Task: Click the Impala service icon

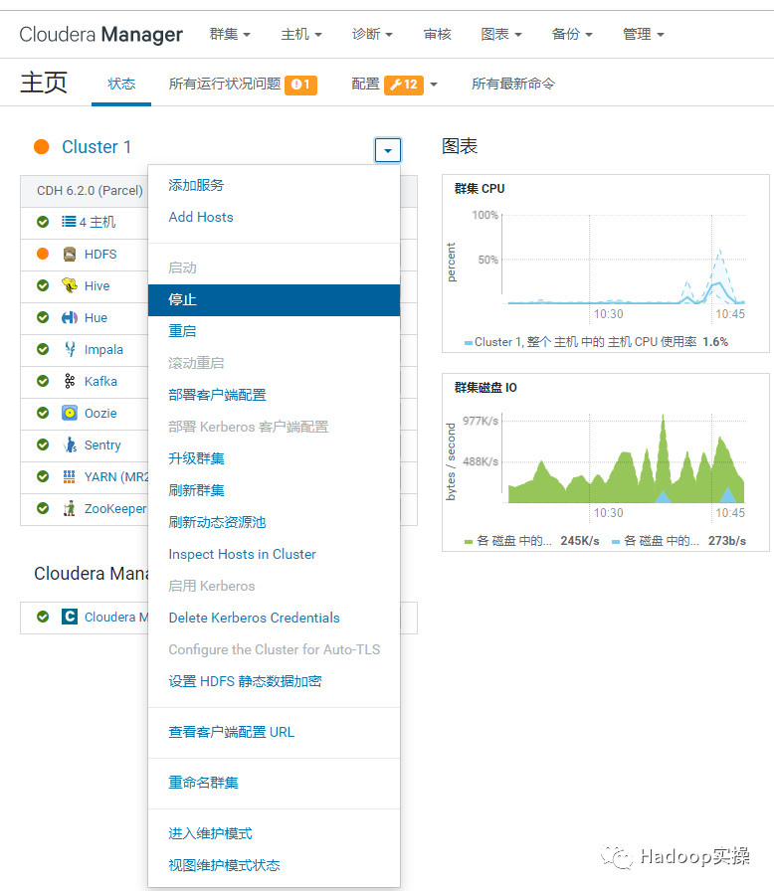Action: tap(70, 349)
